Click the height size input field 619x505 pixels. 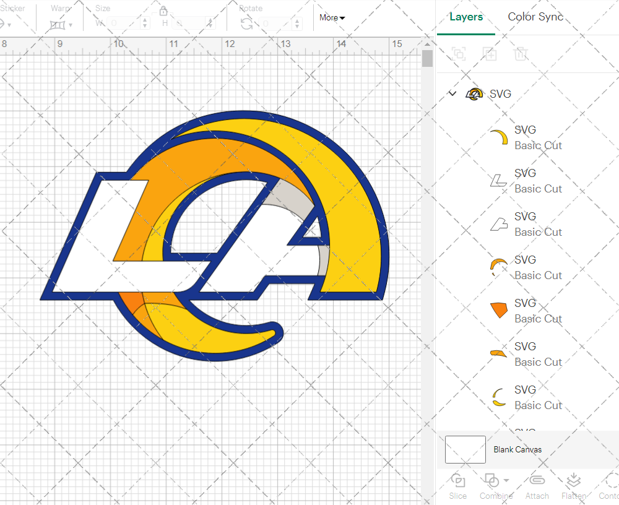[x=189, y=24]
